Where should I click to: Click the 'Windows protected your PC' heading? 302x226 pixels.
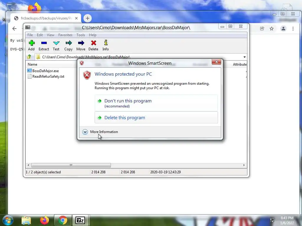click(123, 74)
